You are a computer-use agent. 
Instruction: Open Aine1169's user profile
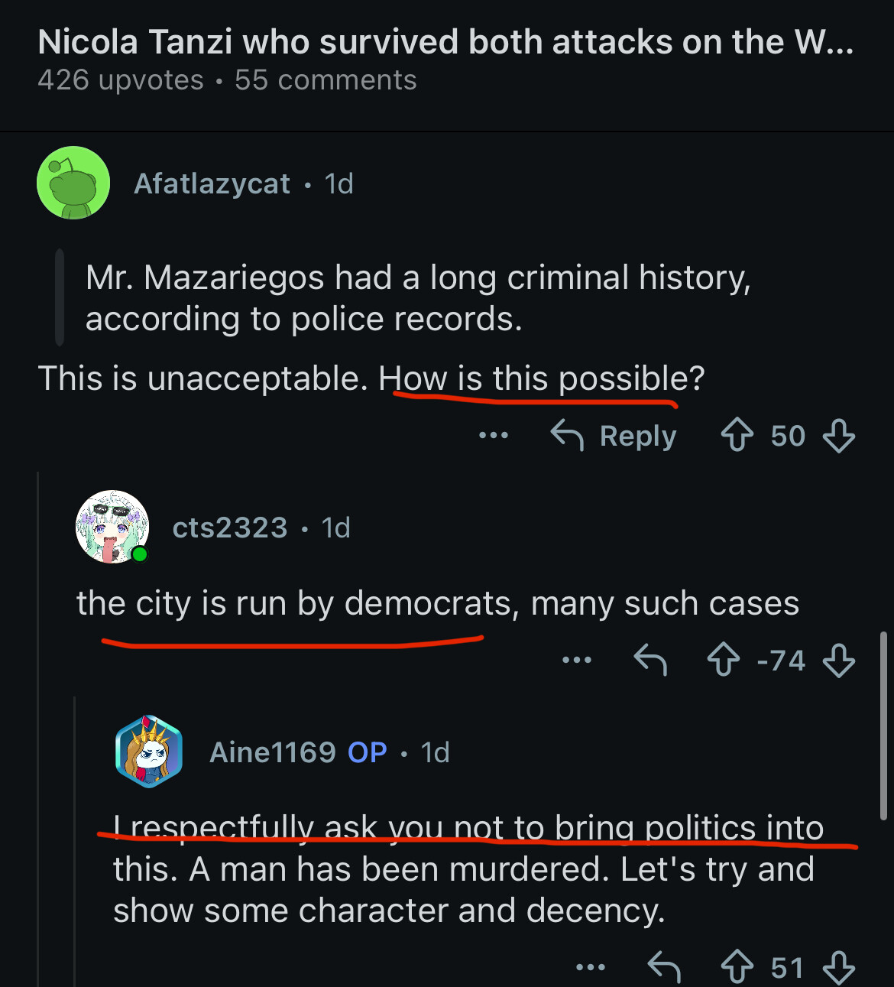[x=272, y=752]
